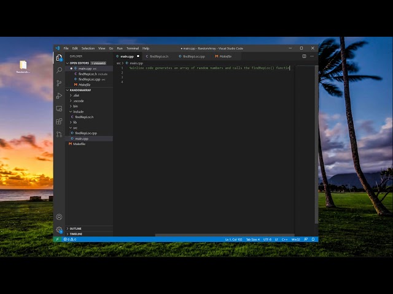Open the Extensions view
The height and width of the screenshot is (294, 393).
pyautogui.click(x=59, y=121)
